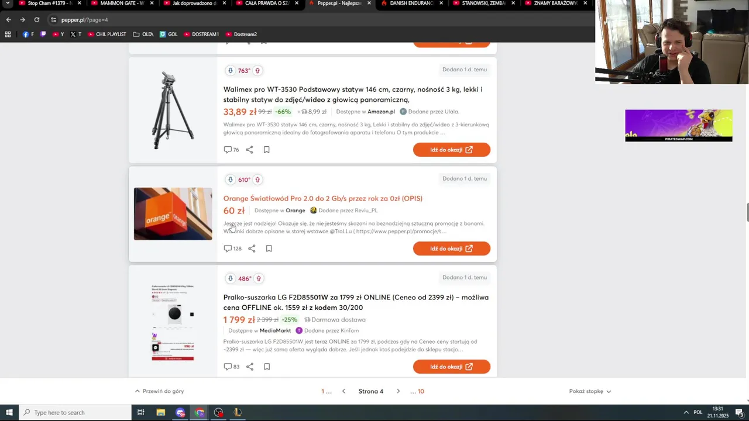
Task: Open CHIL PLAYLIST bookmark
Action: pos(107,34)
